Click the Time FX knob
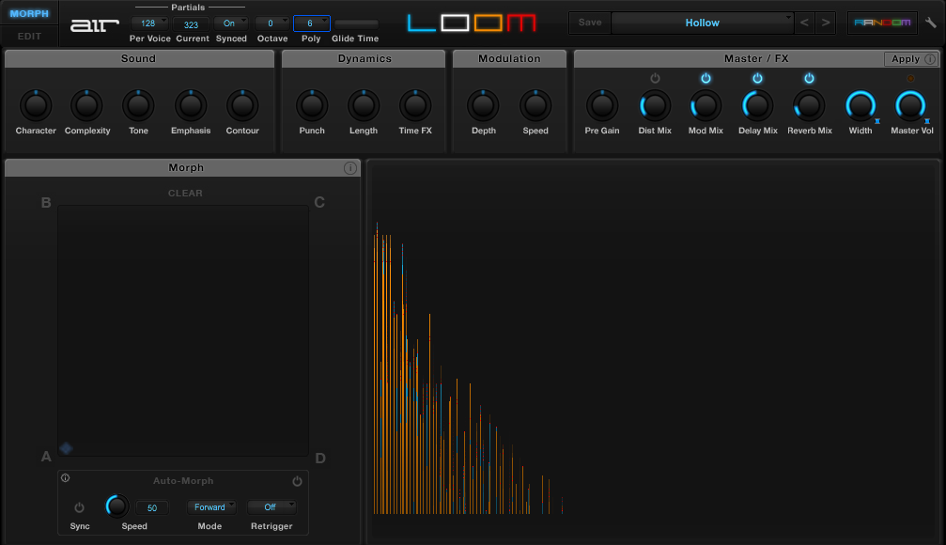 [415, 105]
